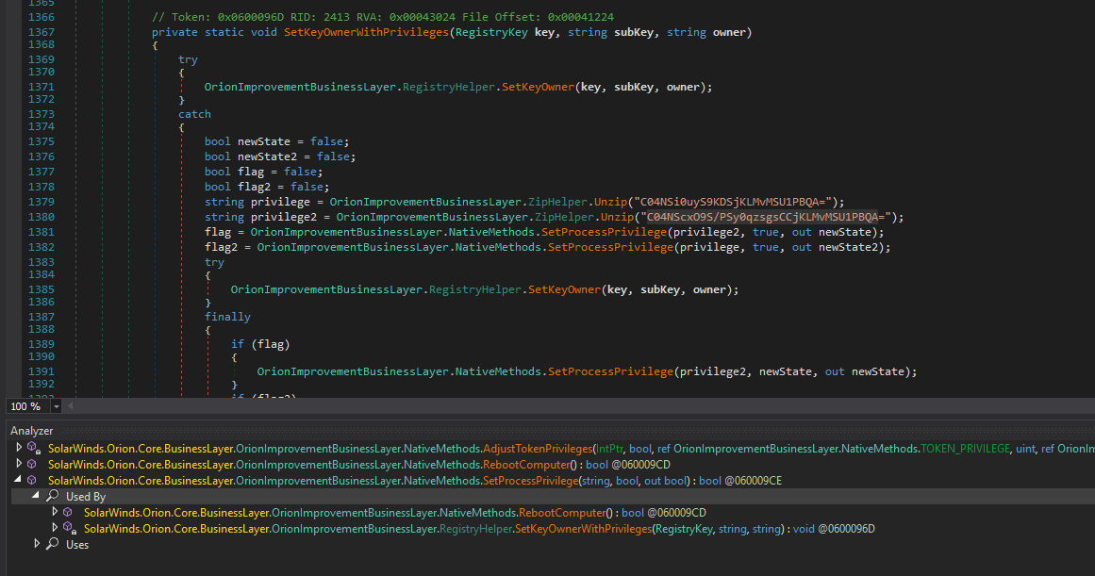
Task: Expand SetKeyOwnerWithPrivileges under Used By
Action: pos(55,528)
